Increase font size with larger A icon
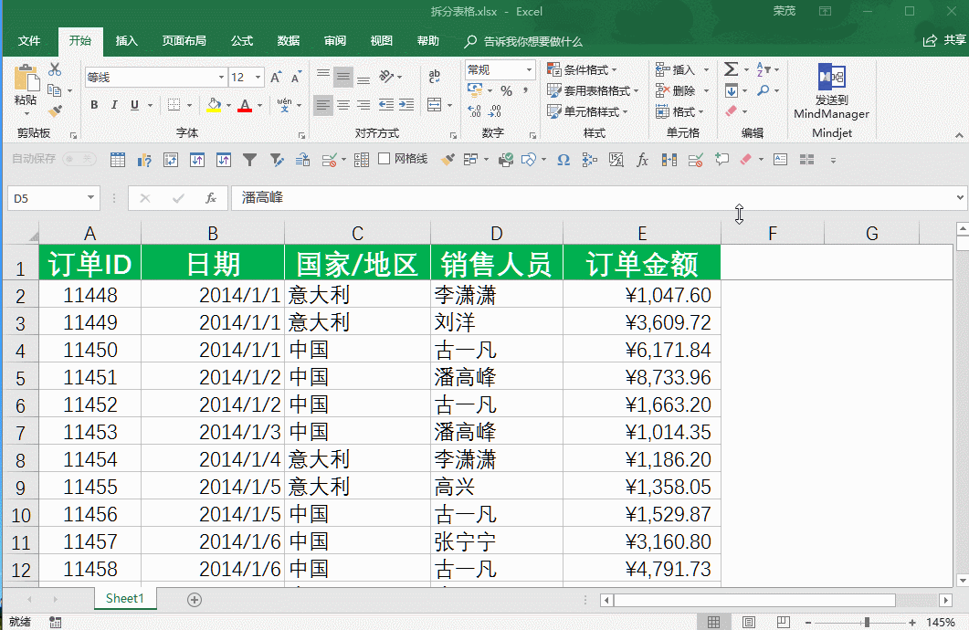Viewport: 969px width, 630px height. 276,78
